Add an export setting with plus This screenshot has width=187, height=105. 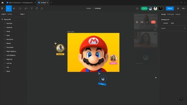pos(185,28)
